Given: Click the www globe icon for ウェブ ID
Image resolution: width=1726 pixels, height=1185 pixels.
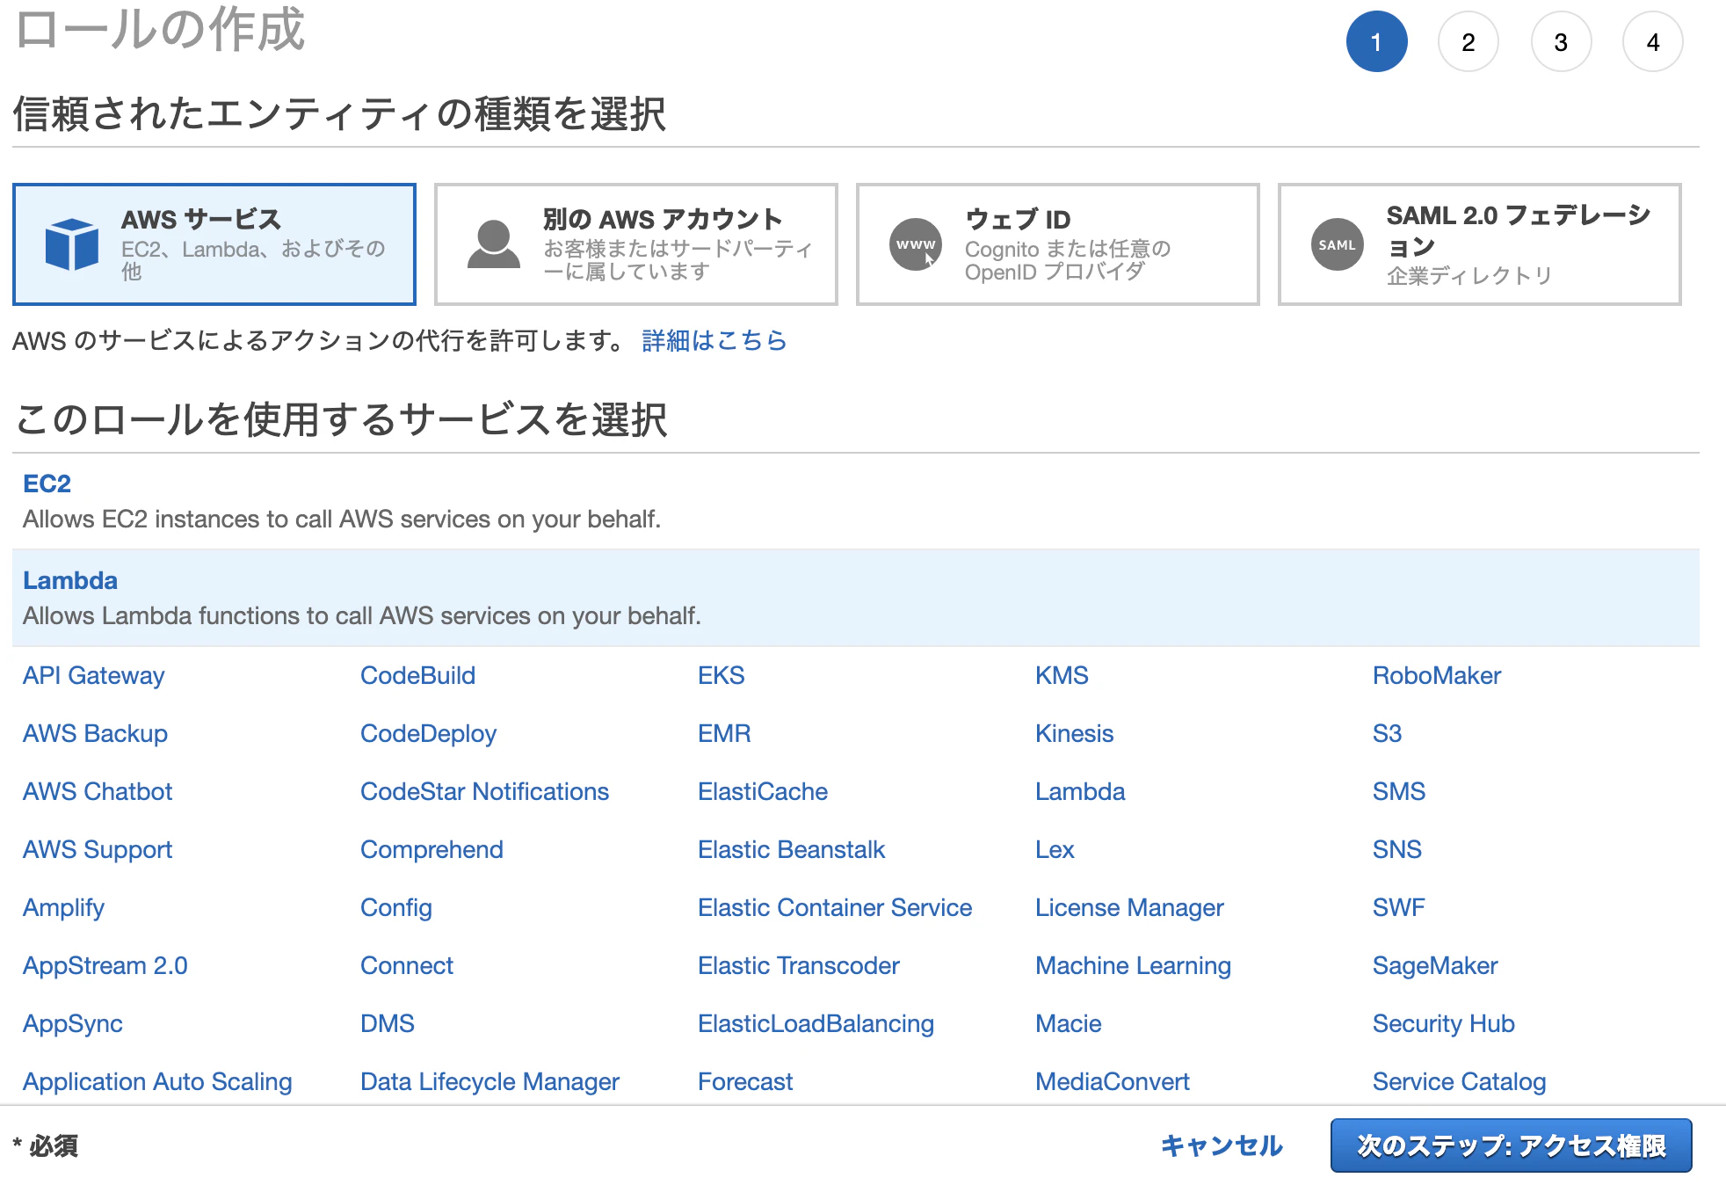Looking at the screenshot, I should [914, 244].
